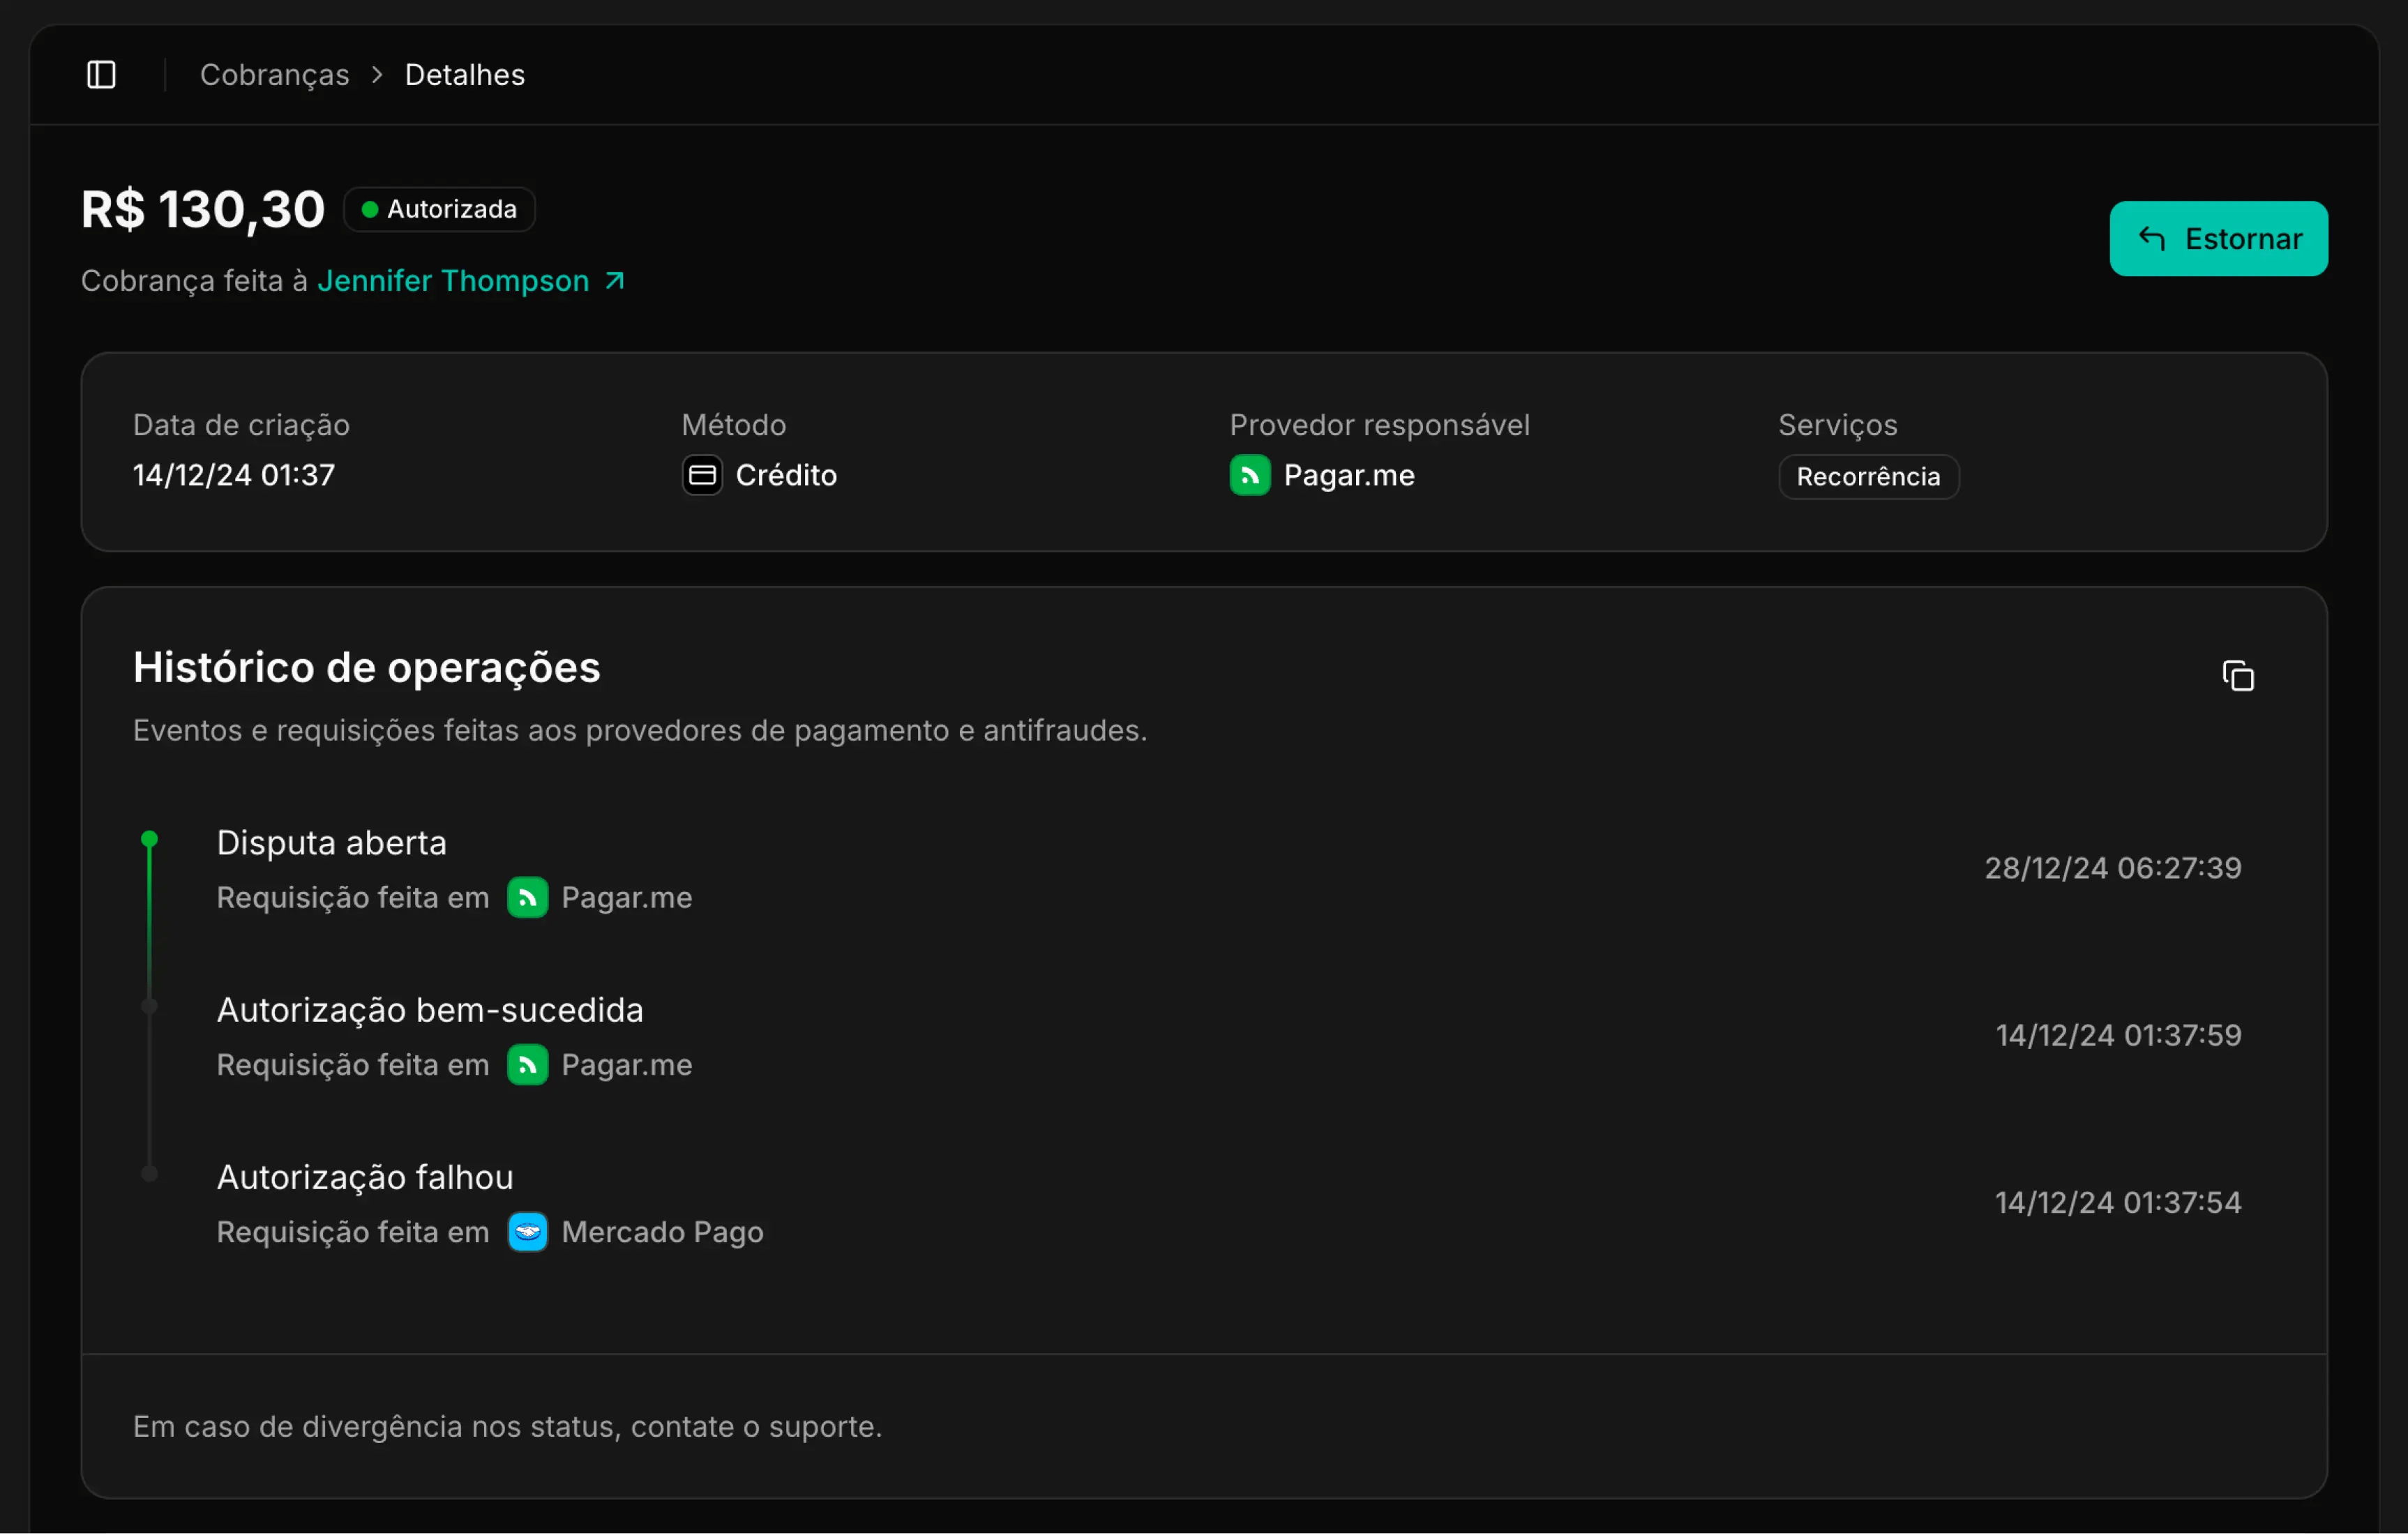Select the Autorização falhou timeline dot
The height and width of the screenshot is (1540, 2408).
point(149,1174)
